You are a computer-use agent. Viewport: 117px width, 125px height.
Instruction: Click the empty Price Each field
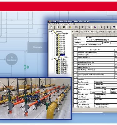[94, 42]
